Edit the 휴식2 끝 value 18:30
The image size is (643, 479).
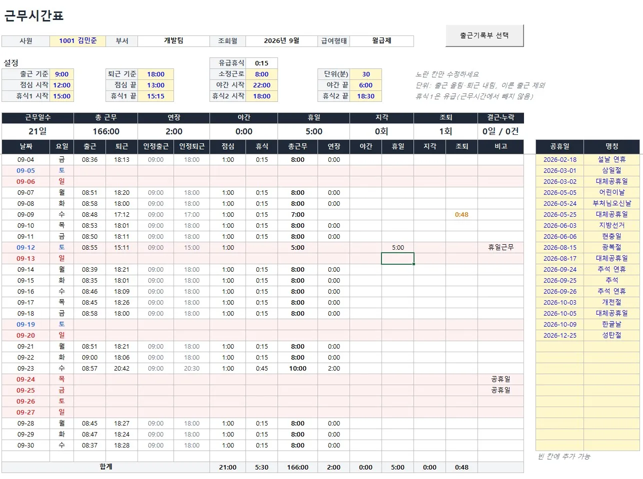pyautogui.click(x=366, y=96)
